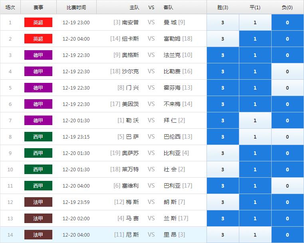This screenshot has width=304, height=243.
Task: Select win (3) for 奥萨苏 vs 比利亚
Action: click(x=223, y=153)
